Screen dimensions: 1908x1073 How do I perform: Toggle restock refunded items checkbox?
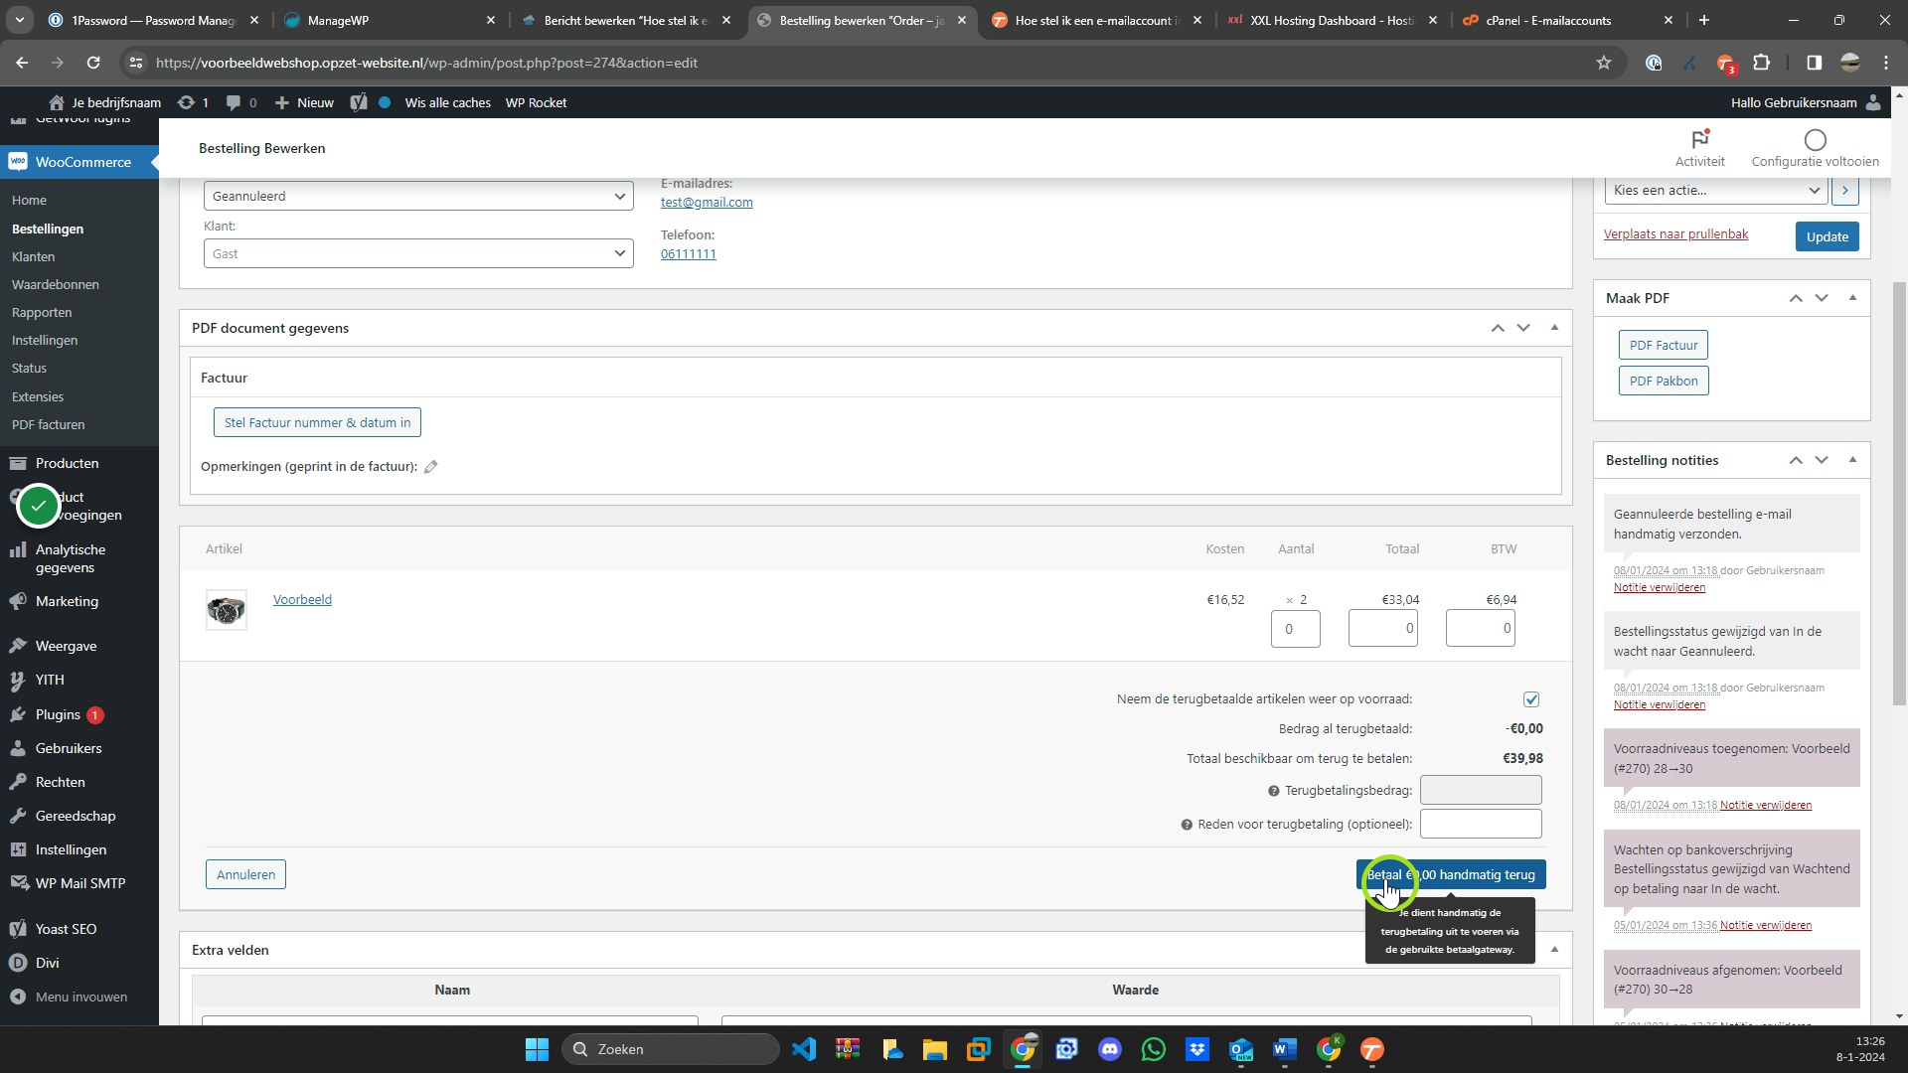(1531, 699)
